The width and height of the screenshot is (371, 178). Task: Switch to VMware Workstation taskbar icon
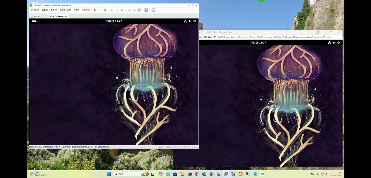(x=226, y=174)
